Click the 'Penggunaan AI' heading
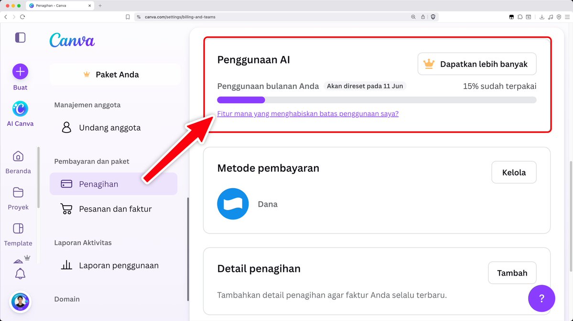Screen dimensions: 573x321 click(x=253, y=60)
